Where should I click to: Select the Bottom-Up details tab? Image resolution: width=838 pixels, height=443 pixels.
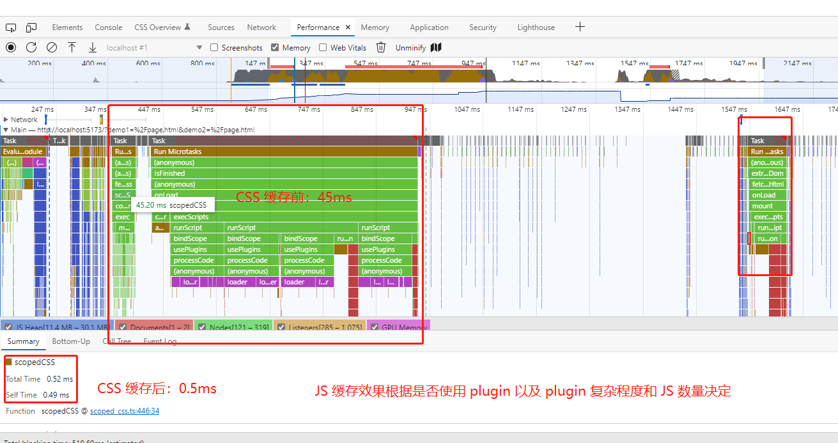71,341
